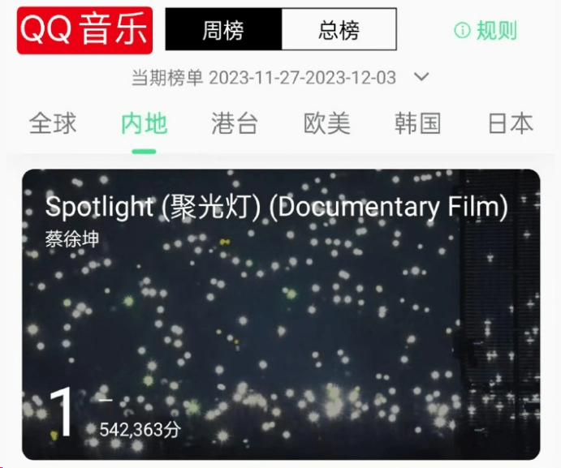Click the rank number 1
Screen dimensions: 561x468
61,412
